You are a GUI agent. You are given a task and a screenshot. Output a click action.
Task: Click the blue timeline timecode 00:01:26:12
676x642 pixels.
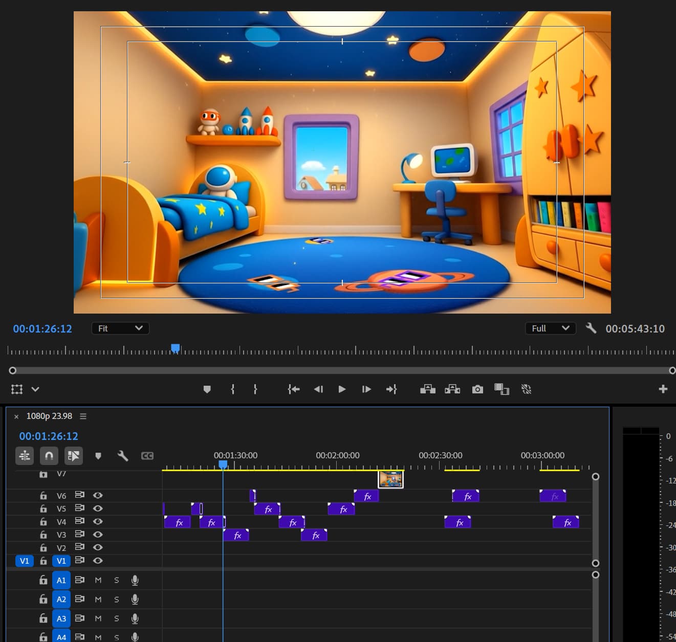[49, 436]
